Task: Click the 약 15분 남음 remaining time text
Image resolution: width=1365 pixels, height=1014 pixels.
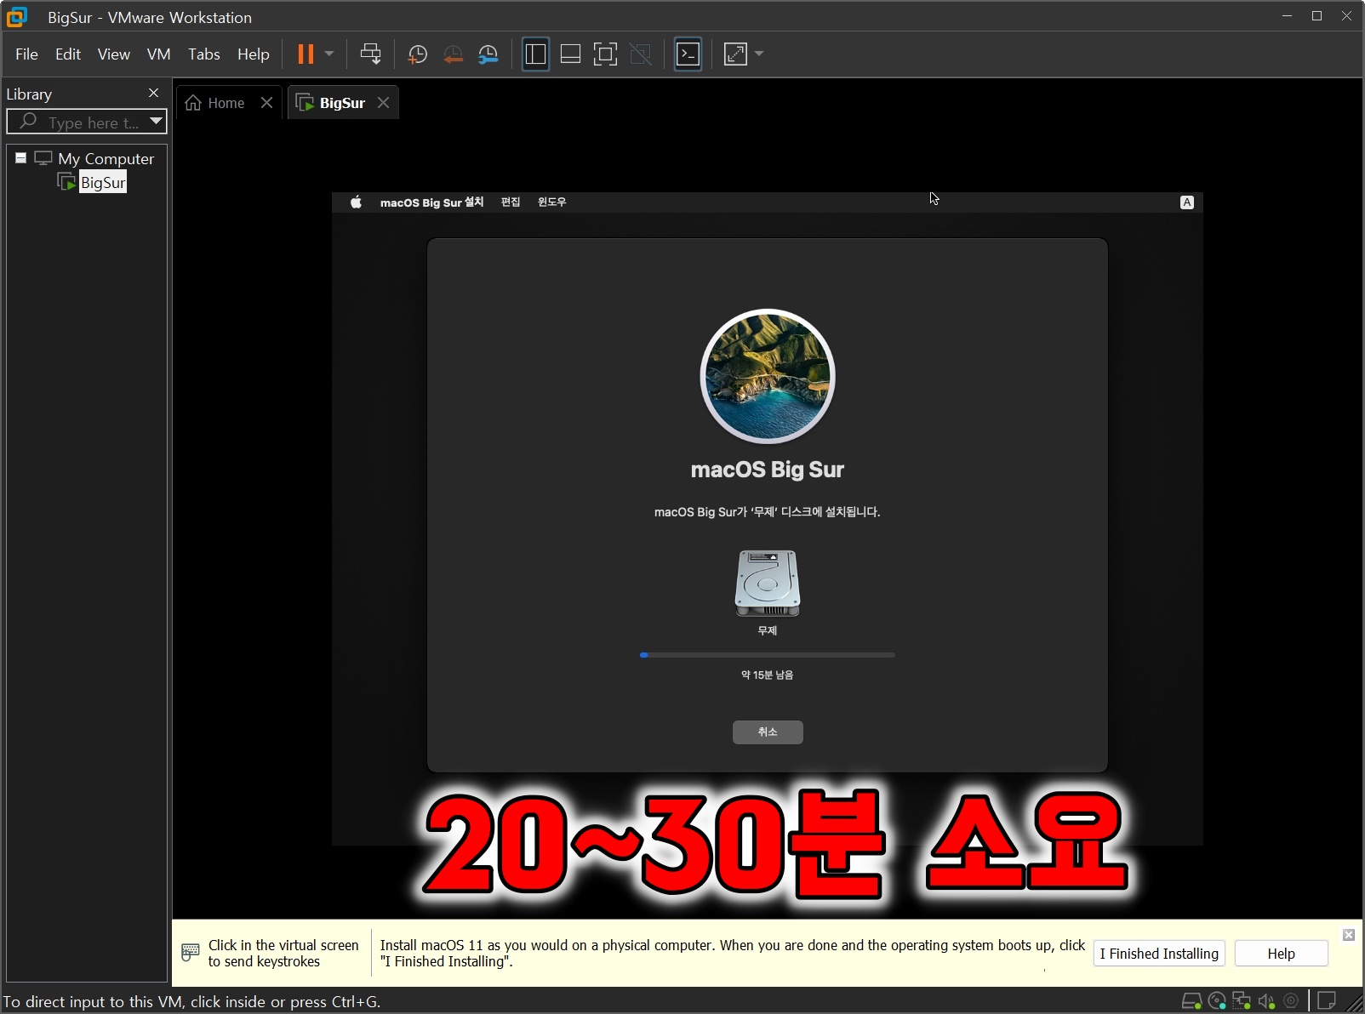Action: click(x=768, y=675)
